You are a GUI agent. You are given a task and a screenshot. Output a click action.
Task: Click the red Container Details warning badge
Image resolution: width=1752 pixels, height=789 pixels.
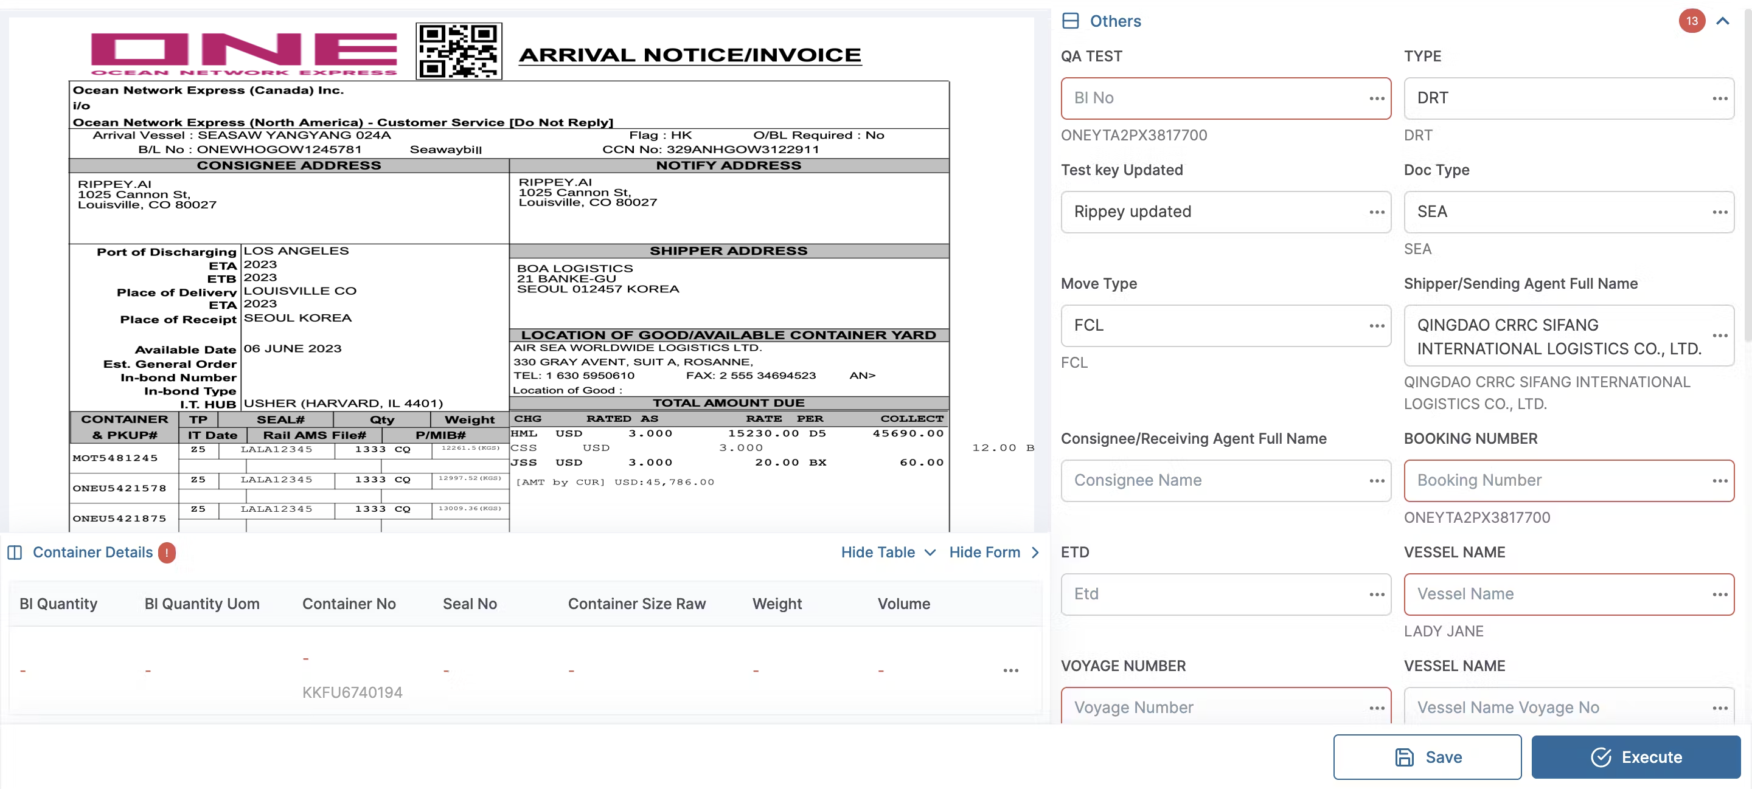(x=167, y=553)
